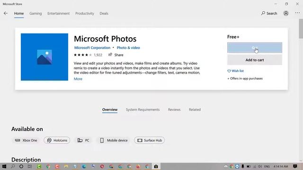This screenshot has height=170, width=303.
Task: Click the taskbar clock 4:14:14 AM
Action: (281, 166)
